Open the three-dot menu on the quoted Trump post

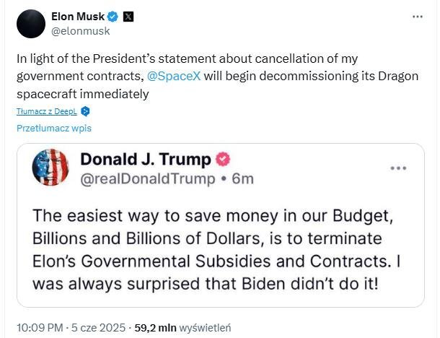tap(398, 168)
